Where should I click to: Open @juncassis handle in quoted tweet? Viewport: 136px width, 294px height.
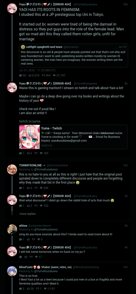pos(71,47)
